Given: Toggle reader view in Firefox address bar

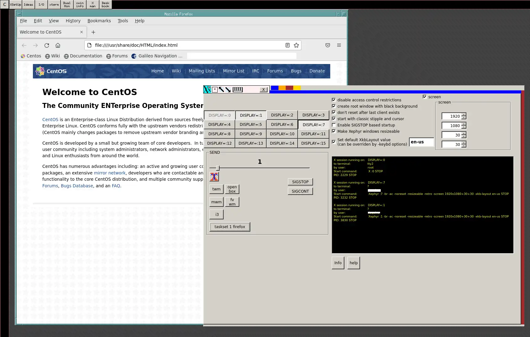Looking at the screenshot, I should pos(287,45).
